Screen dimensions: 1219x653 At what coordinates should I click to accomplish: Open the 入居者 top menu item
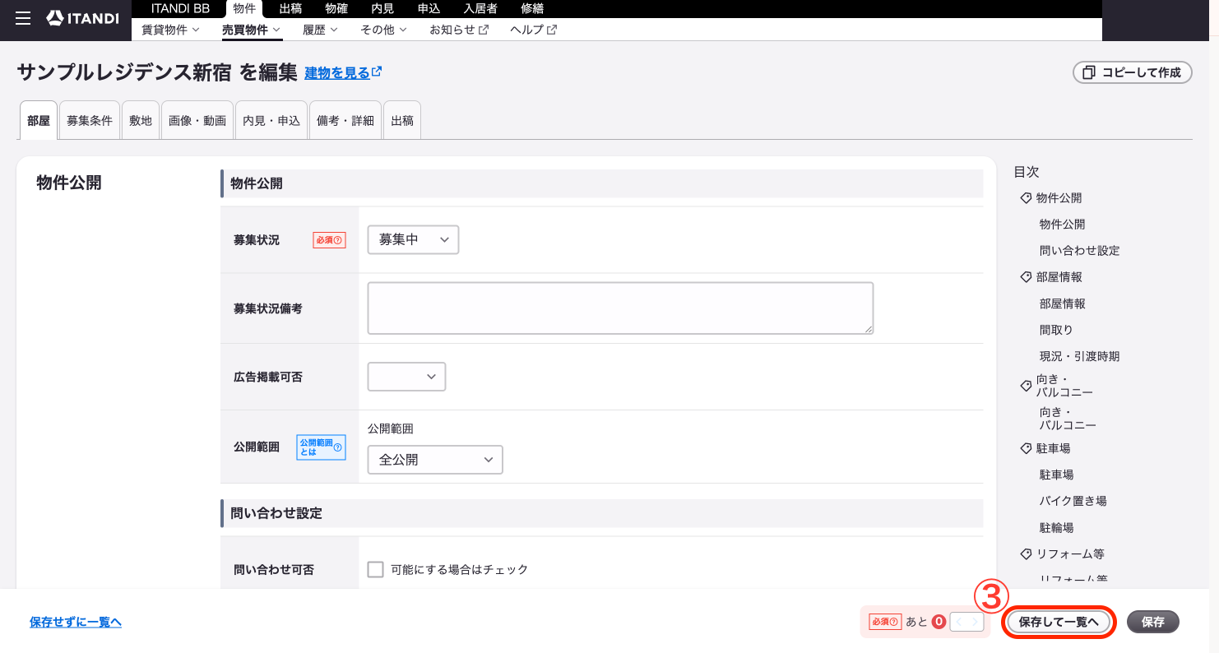point(480,8)
